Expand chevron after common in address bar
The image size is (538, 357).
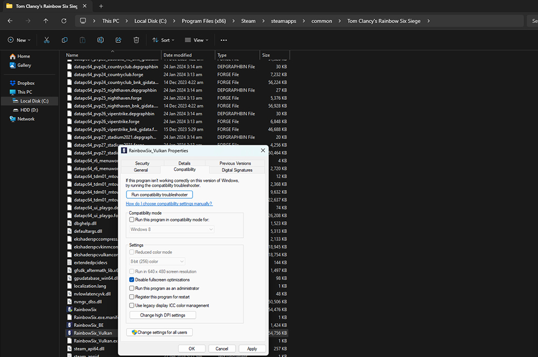(339, 21)
